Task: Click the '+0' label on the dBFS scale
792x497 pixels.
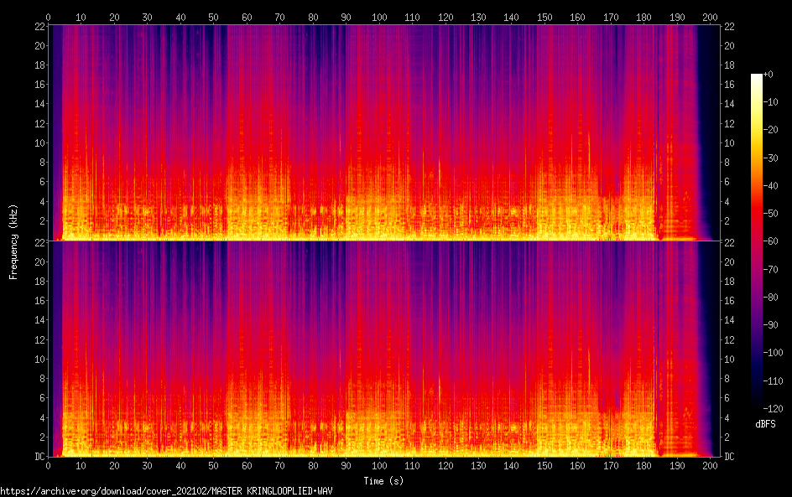Action: [x=768, y=74]
